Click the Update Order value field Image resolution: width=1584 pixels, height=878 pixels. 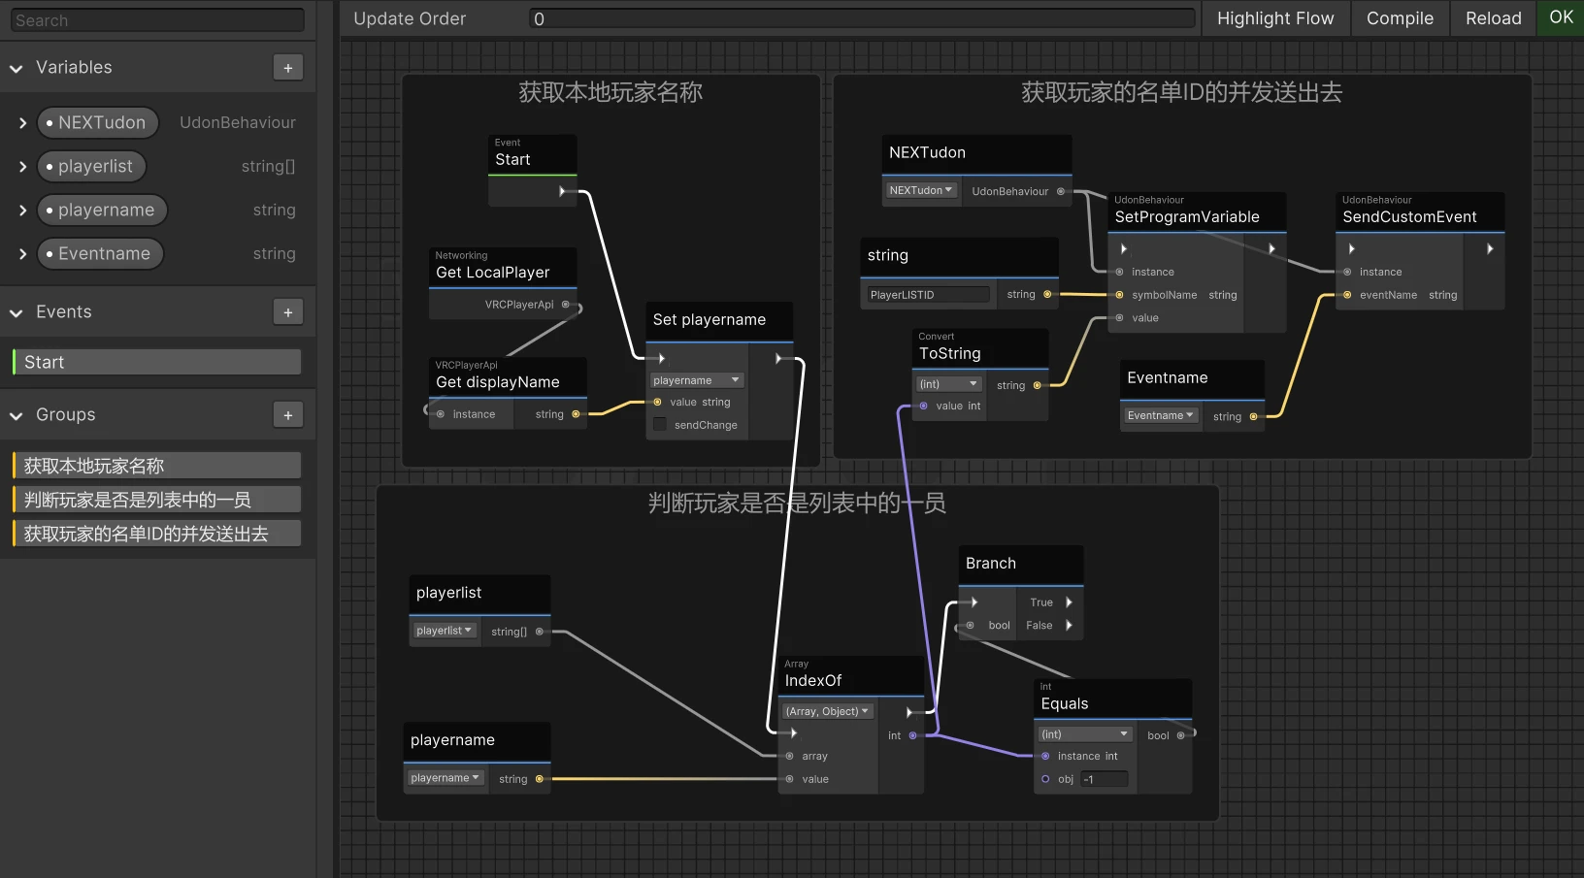862,18
